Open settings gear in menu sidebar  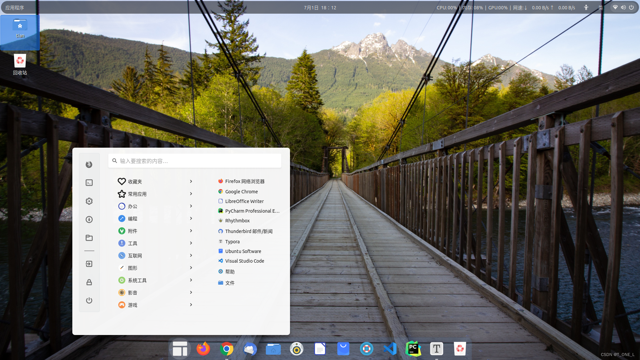[x=89, y=201]
